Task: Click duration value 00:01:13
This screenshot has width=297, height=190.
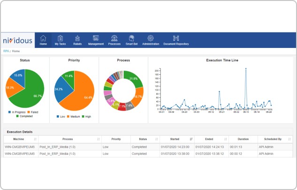Action: [236, 147]
